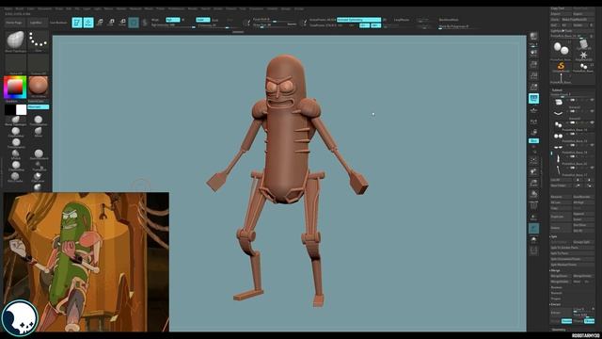Open the current brush thumbnail picker
Viewport: 602px width, 339px height.
tap(16, 41)
